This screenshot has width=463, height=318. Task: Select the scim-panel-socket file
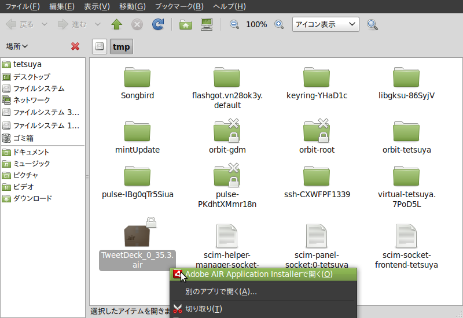click(x=317, y=246)
